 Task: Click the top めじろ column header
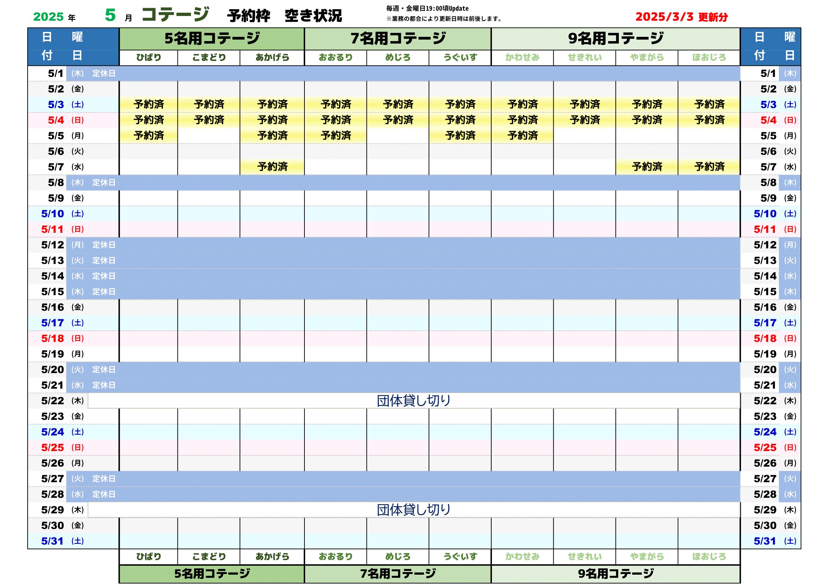point(398,58)
